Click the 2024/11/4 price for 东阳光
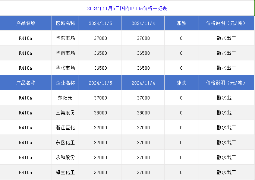This screenshot has width=255, height=180. tap(143, 98)
